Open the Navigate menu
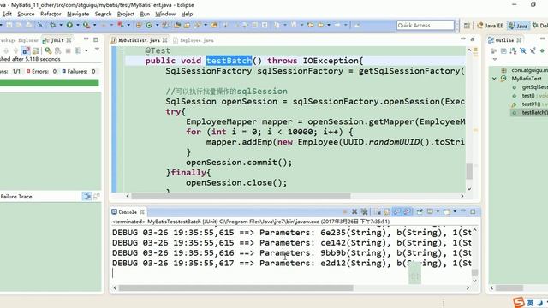548x308 pixels. (78, 14)
